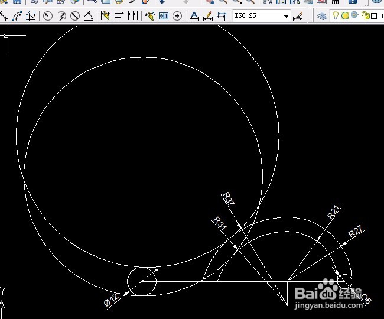Toggle freeze in current viewport icon
The width and height of the screenshot is (384, 319).
pyautogui.click(x=355, y=16)
